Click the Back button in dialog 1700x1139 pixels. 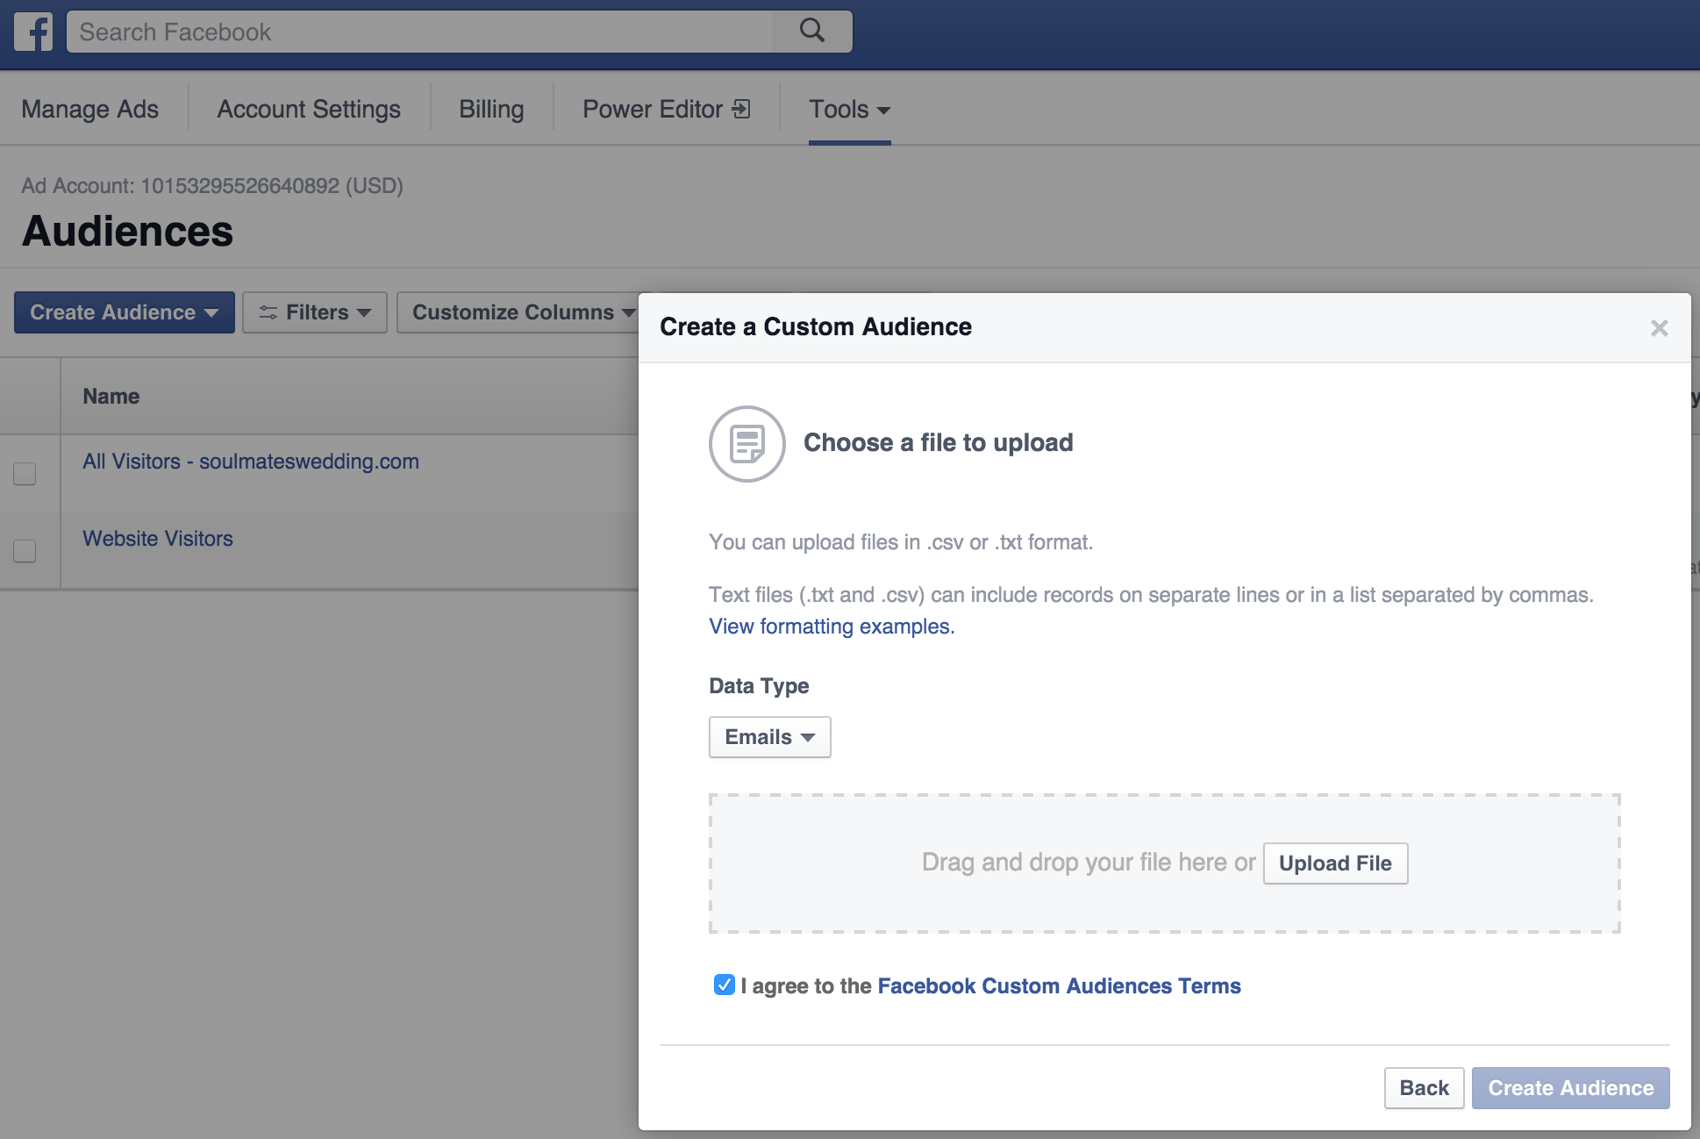[x=1423, y=1087]
